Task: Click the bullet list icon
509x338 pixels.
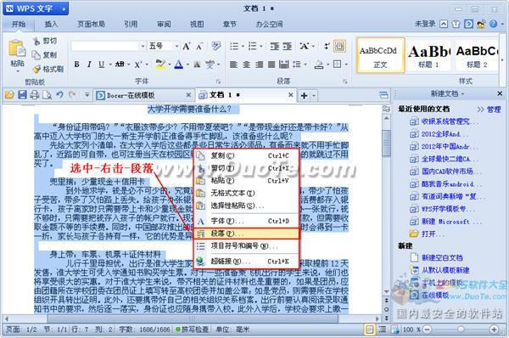Action: tap(234, 46)
